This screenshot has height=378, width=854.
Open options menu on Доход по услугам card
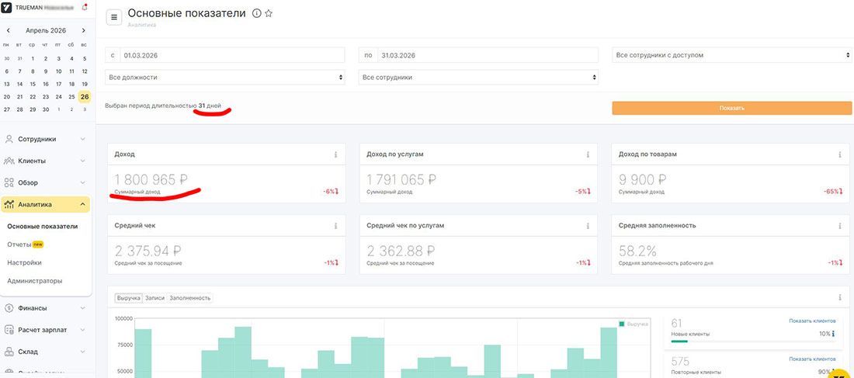click(588, 154)
